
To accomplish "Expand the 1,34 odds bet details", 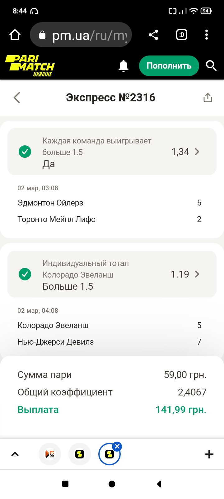I will click(197, 152).
